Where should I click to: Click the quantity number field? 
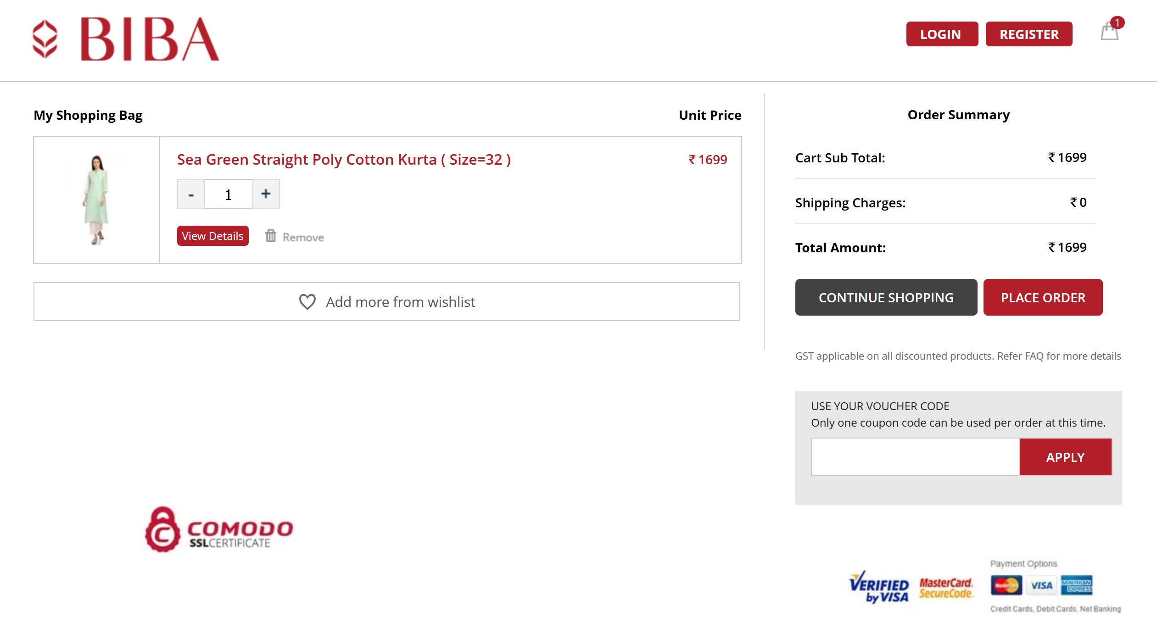(228, 195)
